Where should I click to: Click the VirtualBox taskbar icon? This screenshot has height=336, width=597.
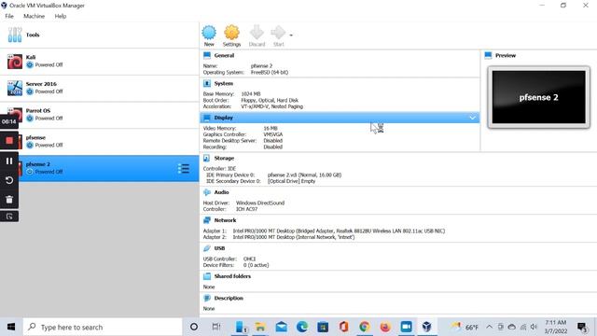(427, 327)
